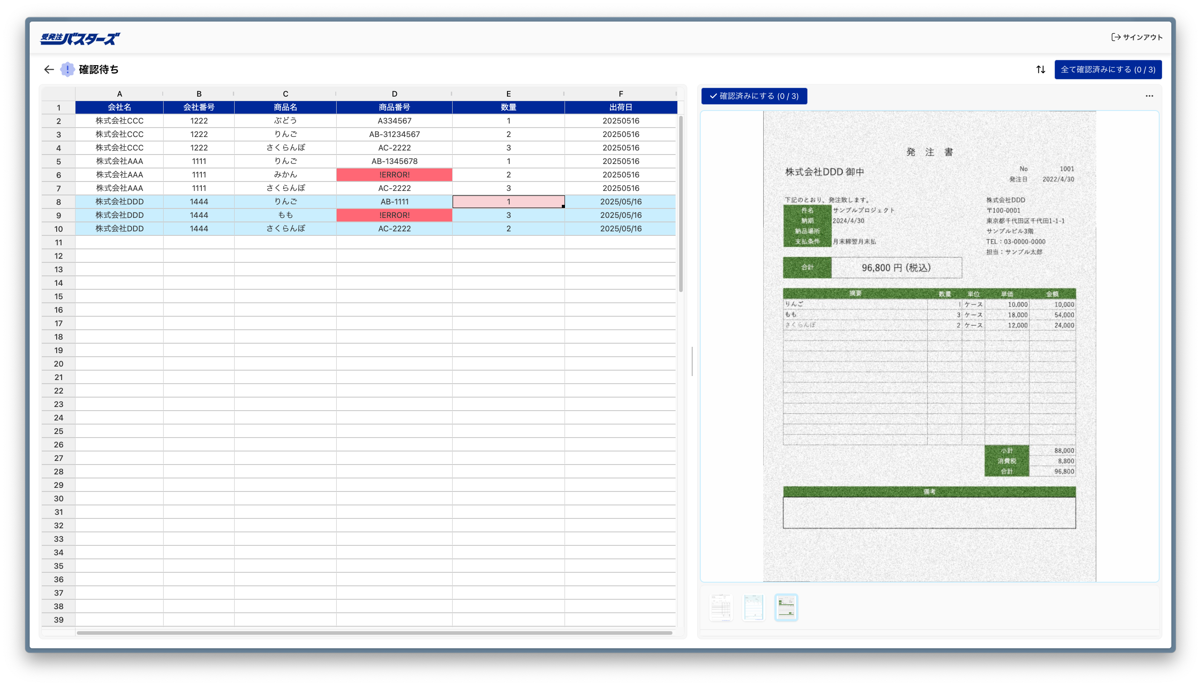Select cell AB-31234567 in row 3
This screenshot has height=686, width=1201.
click(394, 134)
